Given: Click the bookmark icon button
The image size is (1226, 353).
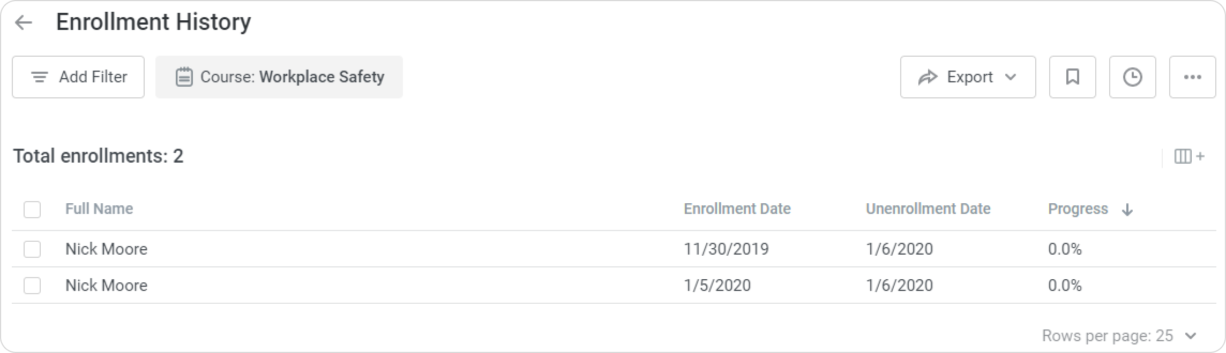Looking at the screenshot, I should pos(1072,77).
